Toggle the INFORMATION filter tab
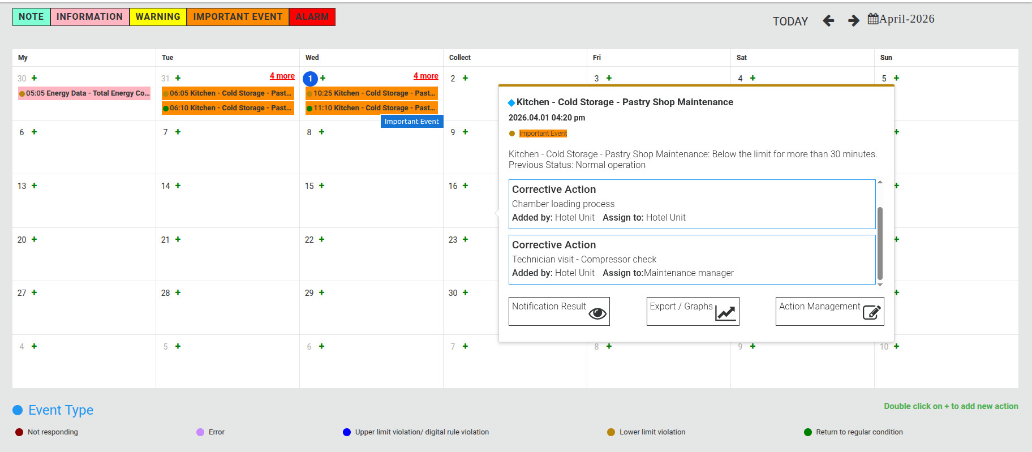This screenshot has height=452, width=1032. [89, 17]
